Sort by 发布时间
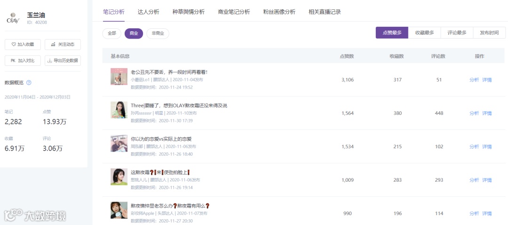Image resolution: width=508 pixels, height=225 pixels. tap(489, 33)
